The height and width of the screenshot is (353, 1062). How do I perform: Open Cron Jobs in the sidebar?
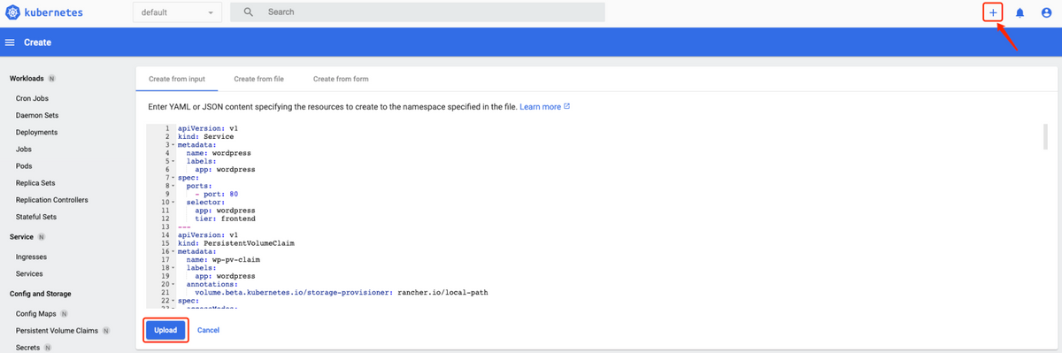tap(32, 98)
